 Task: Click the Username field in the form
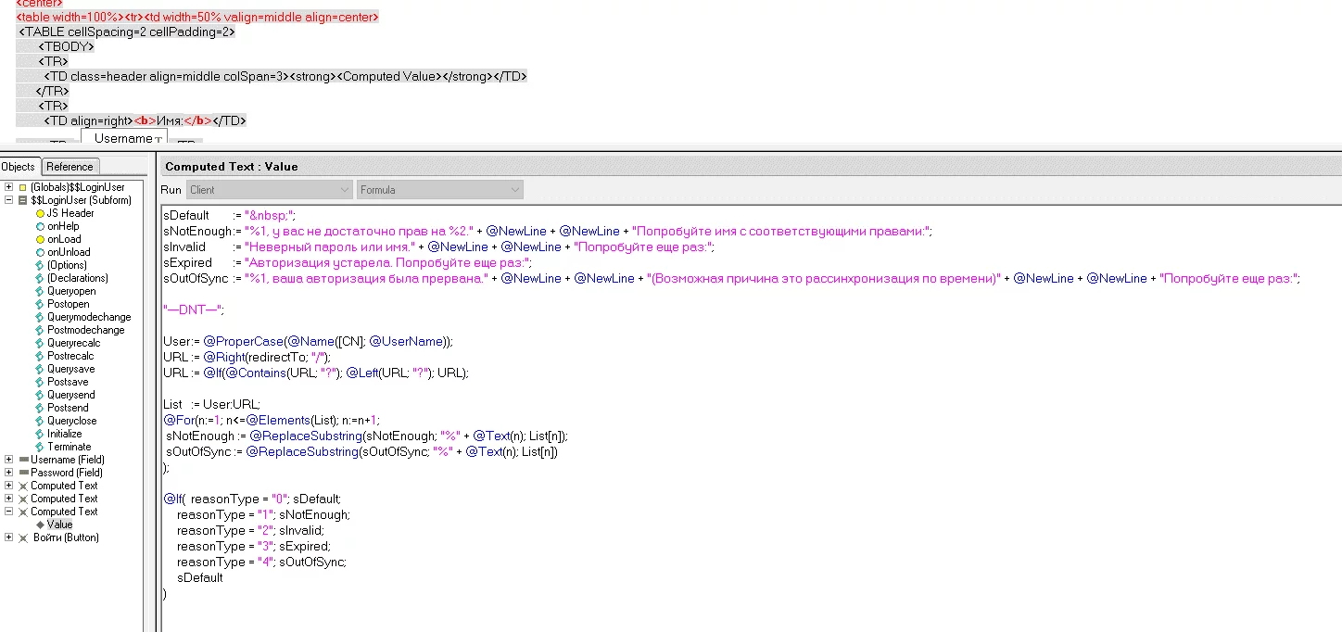pyautogui.click(x=123, y=138)
